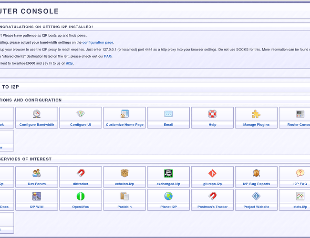The image size is (310, 238).
Task: Open the Configure UI text link
Action: (x=81, y=125)
